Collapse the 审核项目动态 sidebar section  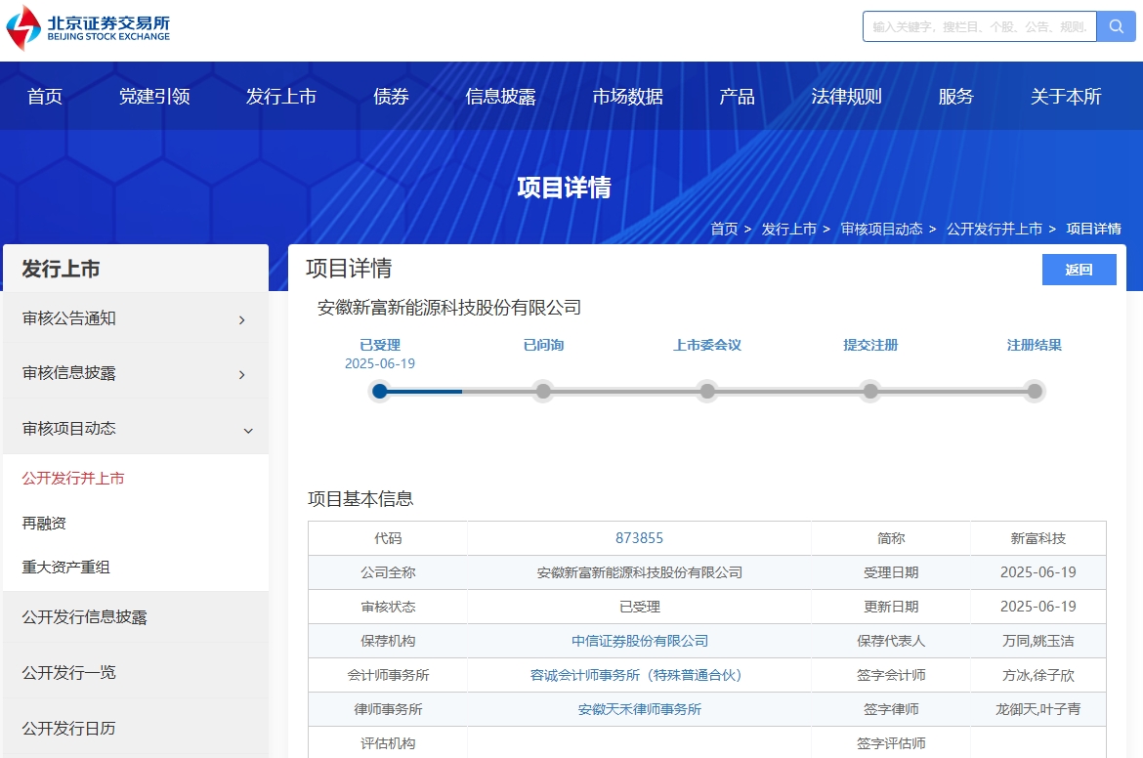[x=136, y=428]
